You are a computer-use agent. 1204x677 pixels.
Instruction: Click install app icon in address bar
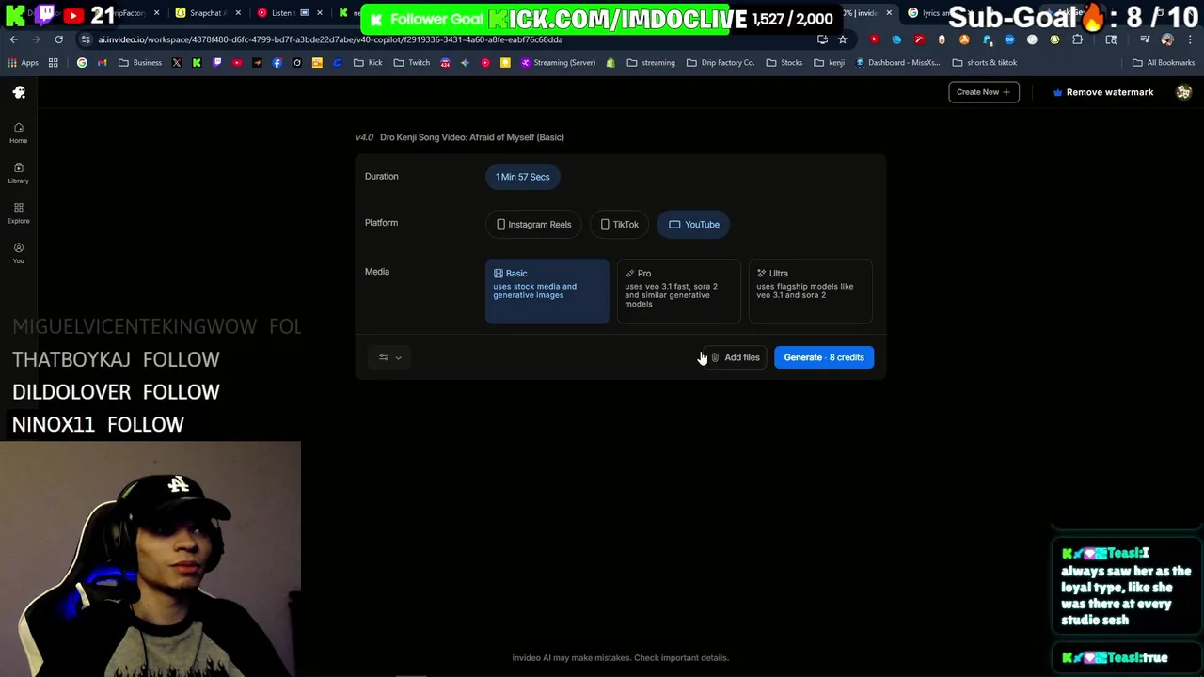(x=822, y=39)
